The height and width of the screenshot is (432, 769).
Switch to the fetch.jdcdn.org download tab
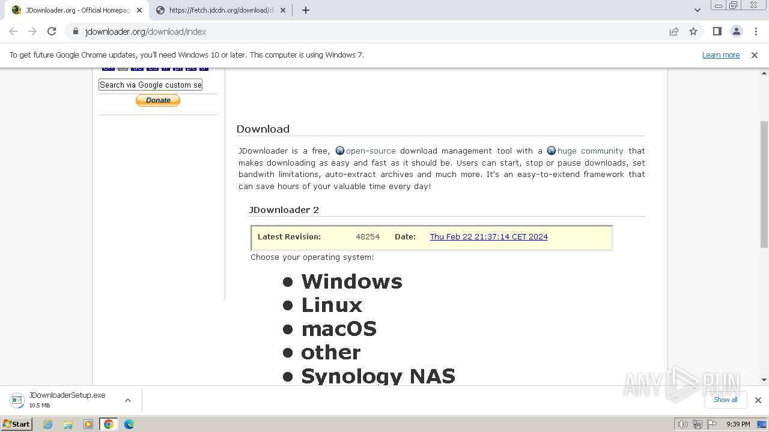[x=220, y=10]
